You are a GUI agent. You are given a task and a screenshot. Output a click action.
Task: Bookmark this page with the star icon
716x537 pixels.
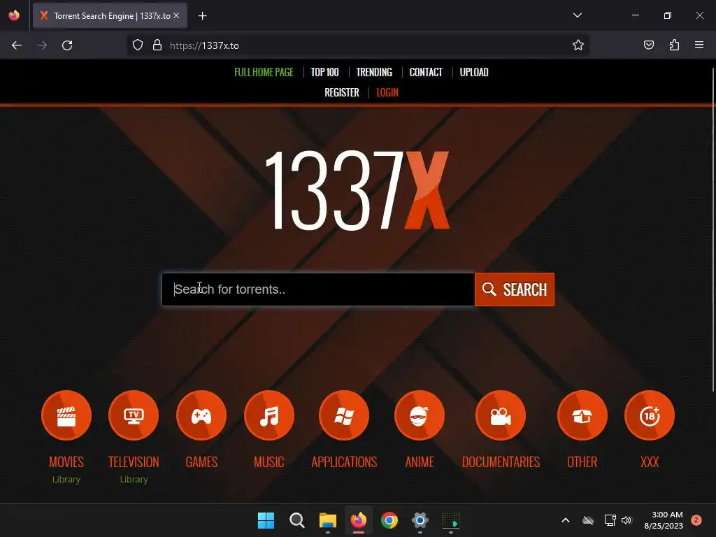point(578,45)
